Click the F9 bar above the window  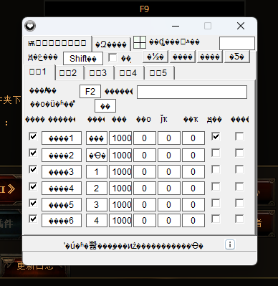pos(145,9)
